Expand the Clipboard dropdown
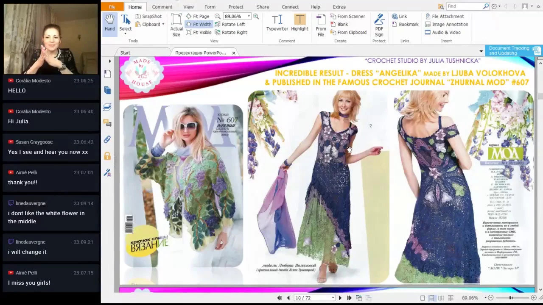This screenshot has width=543, height=305. tap(163, 24)
